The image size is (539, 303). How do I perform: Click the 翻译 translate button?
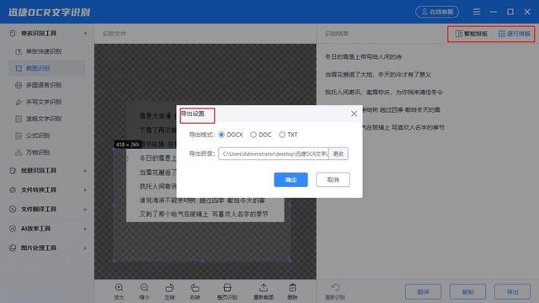pos(423,292)
